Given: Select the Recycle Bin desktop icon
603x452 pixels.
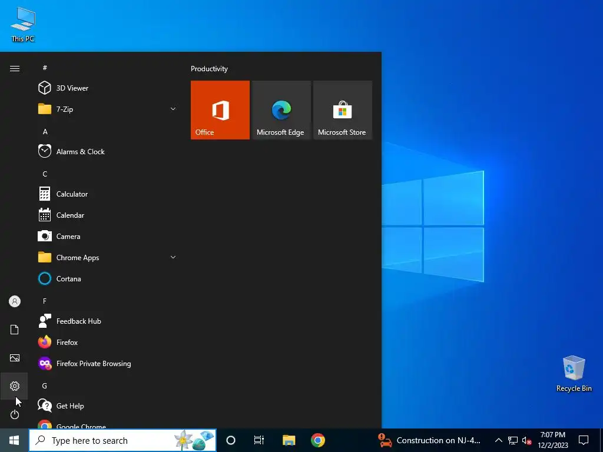Looking at the screenshot, I should click(574, 374).
